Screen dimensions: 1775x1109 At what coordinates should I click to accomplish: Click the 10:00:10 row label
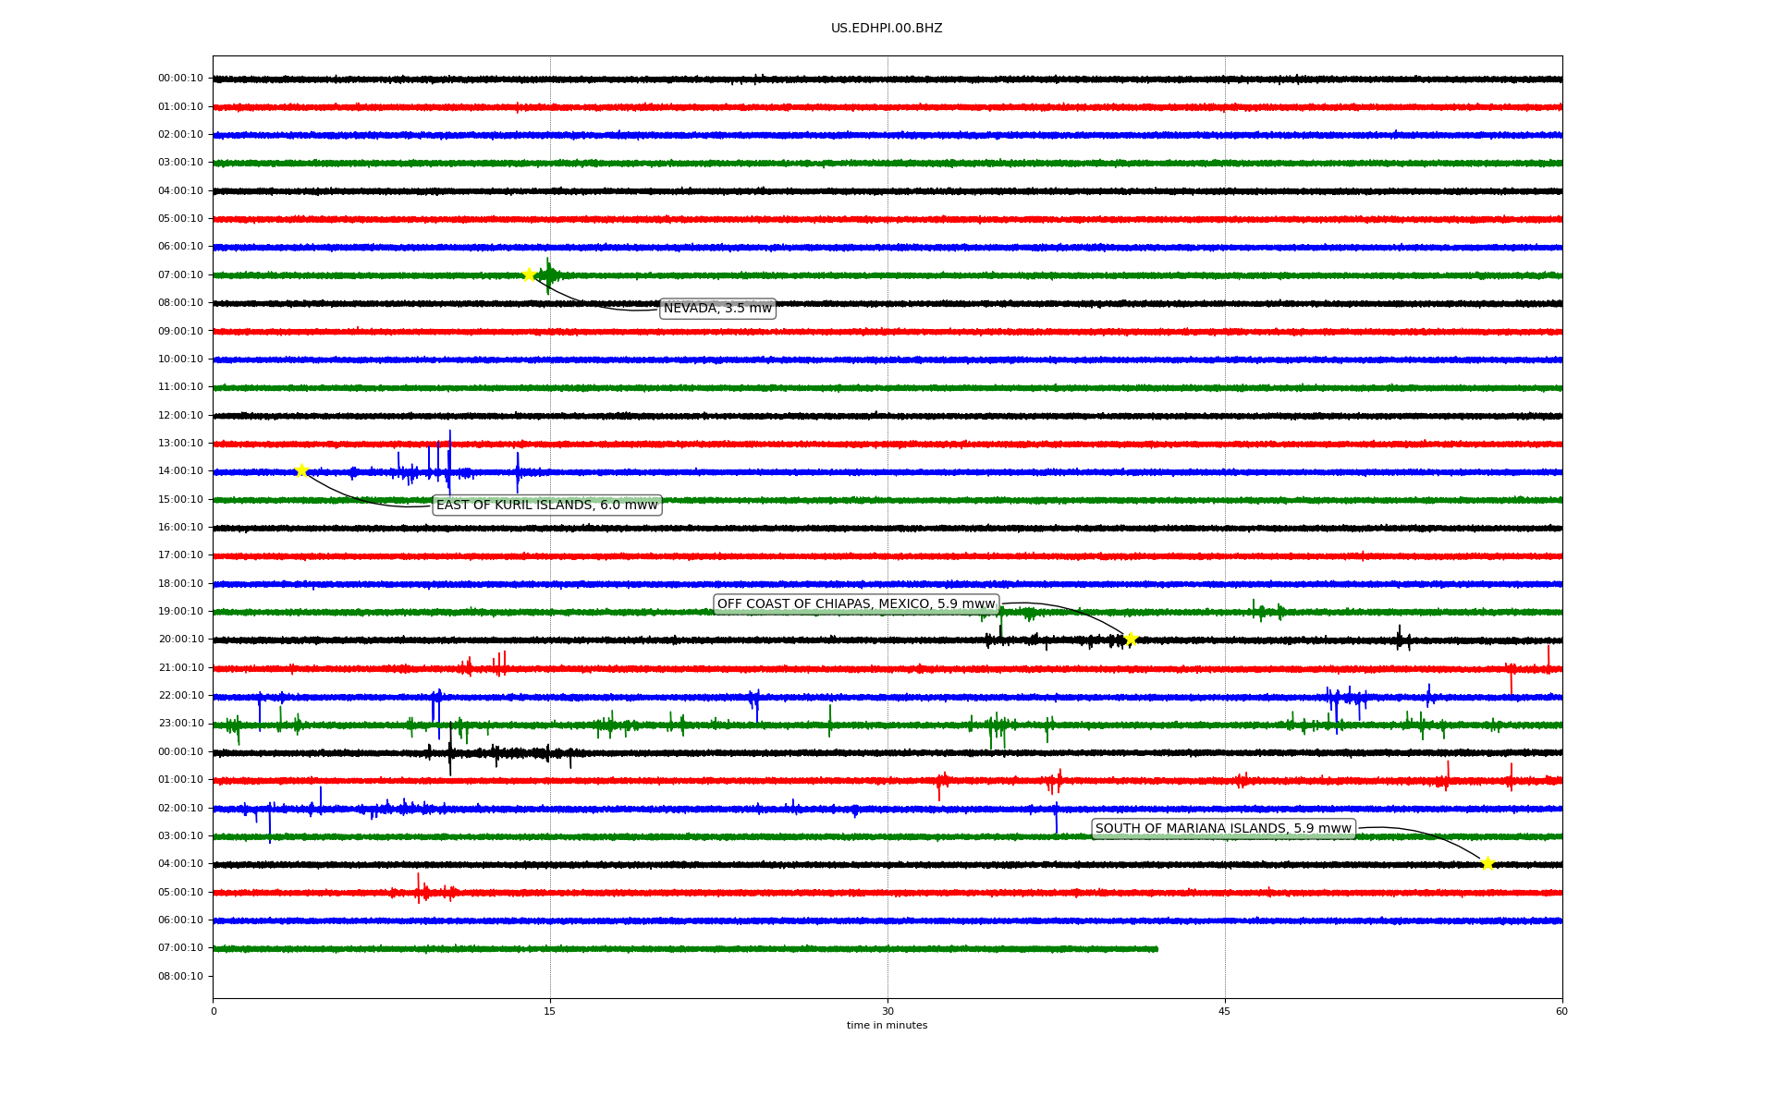(180, 359)
